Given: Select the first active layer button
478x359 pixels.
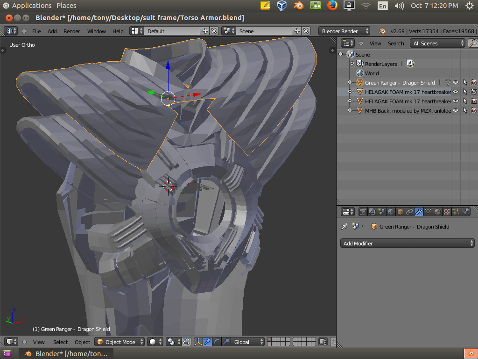Looking at the screenshot, I should coord(270,340).
